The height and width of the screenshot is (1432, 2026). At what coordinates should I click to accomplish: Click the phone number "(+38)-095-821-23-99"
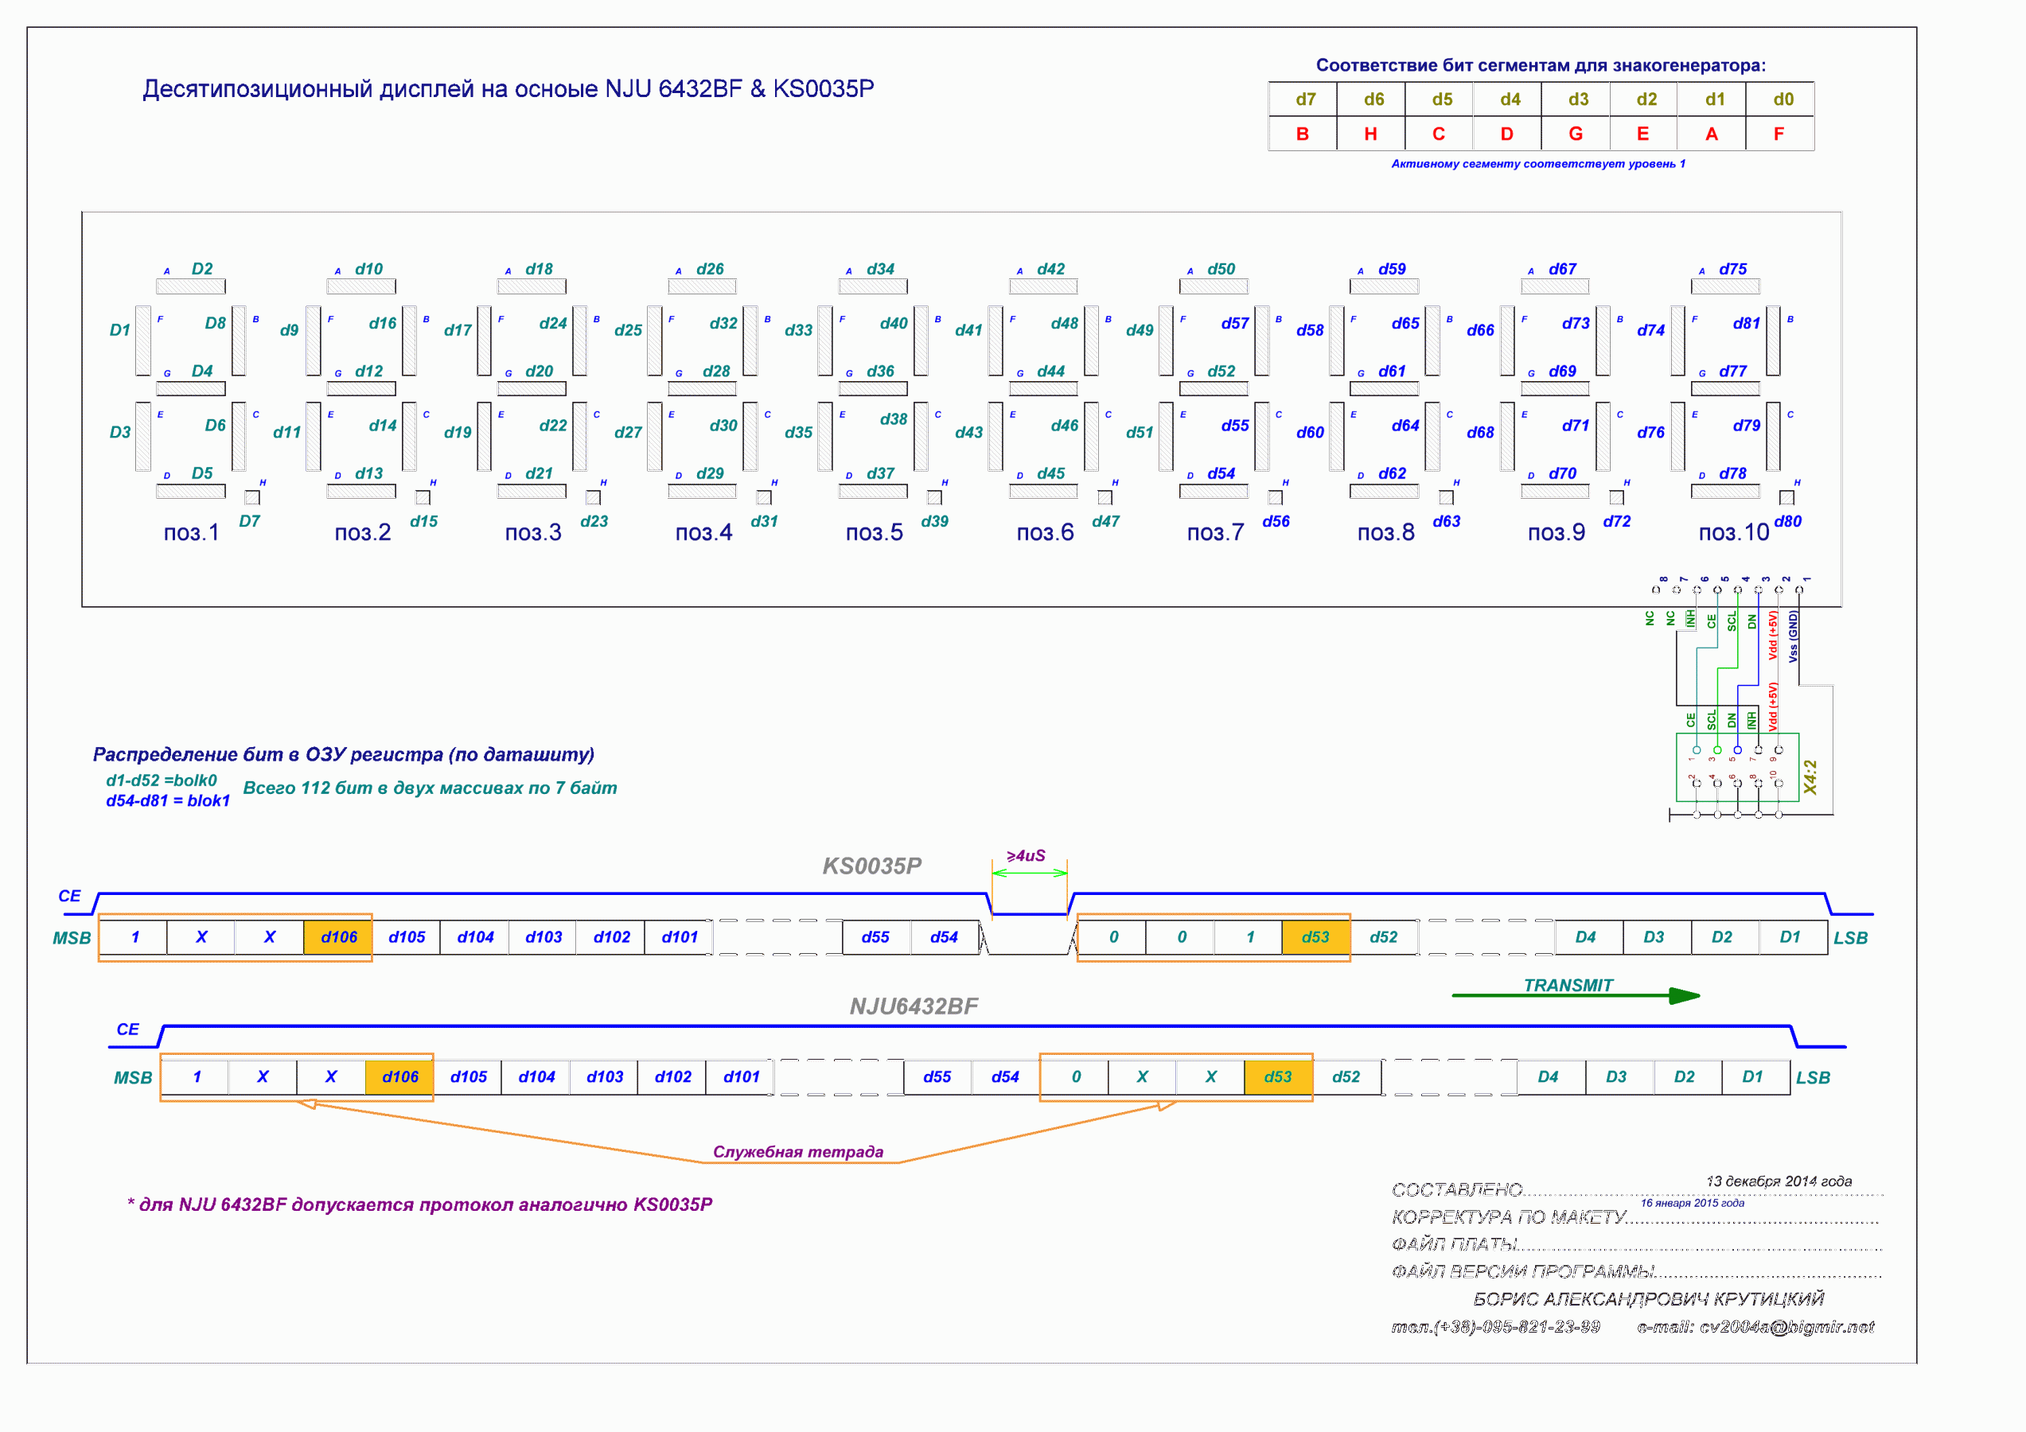coord(1517,1327)
